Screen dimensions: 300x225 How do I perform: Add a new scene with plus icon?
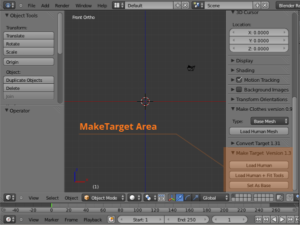(x=257, y=5)
